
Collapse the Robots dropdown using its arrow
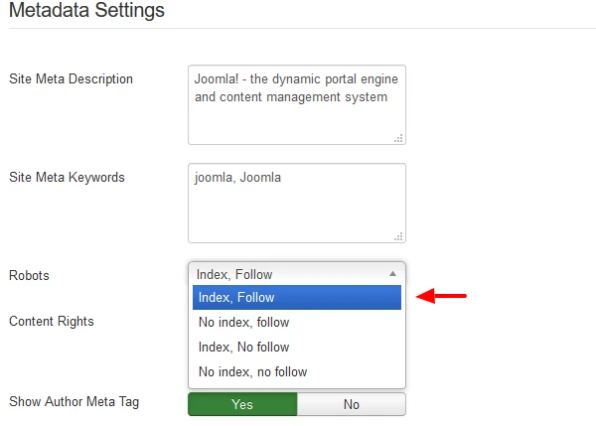pyautogui.click(x=393, y=274)
